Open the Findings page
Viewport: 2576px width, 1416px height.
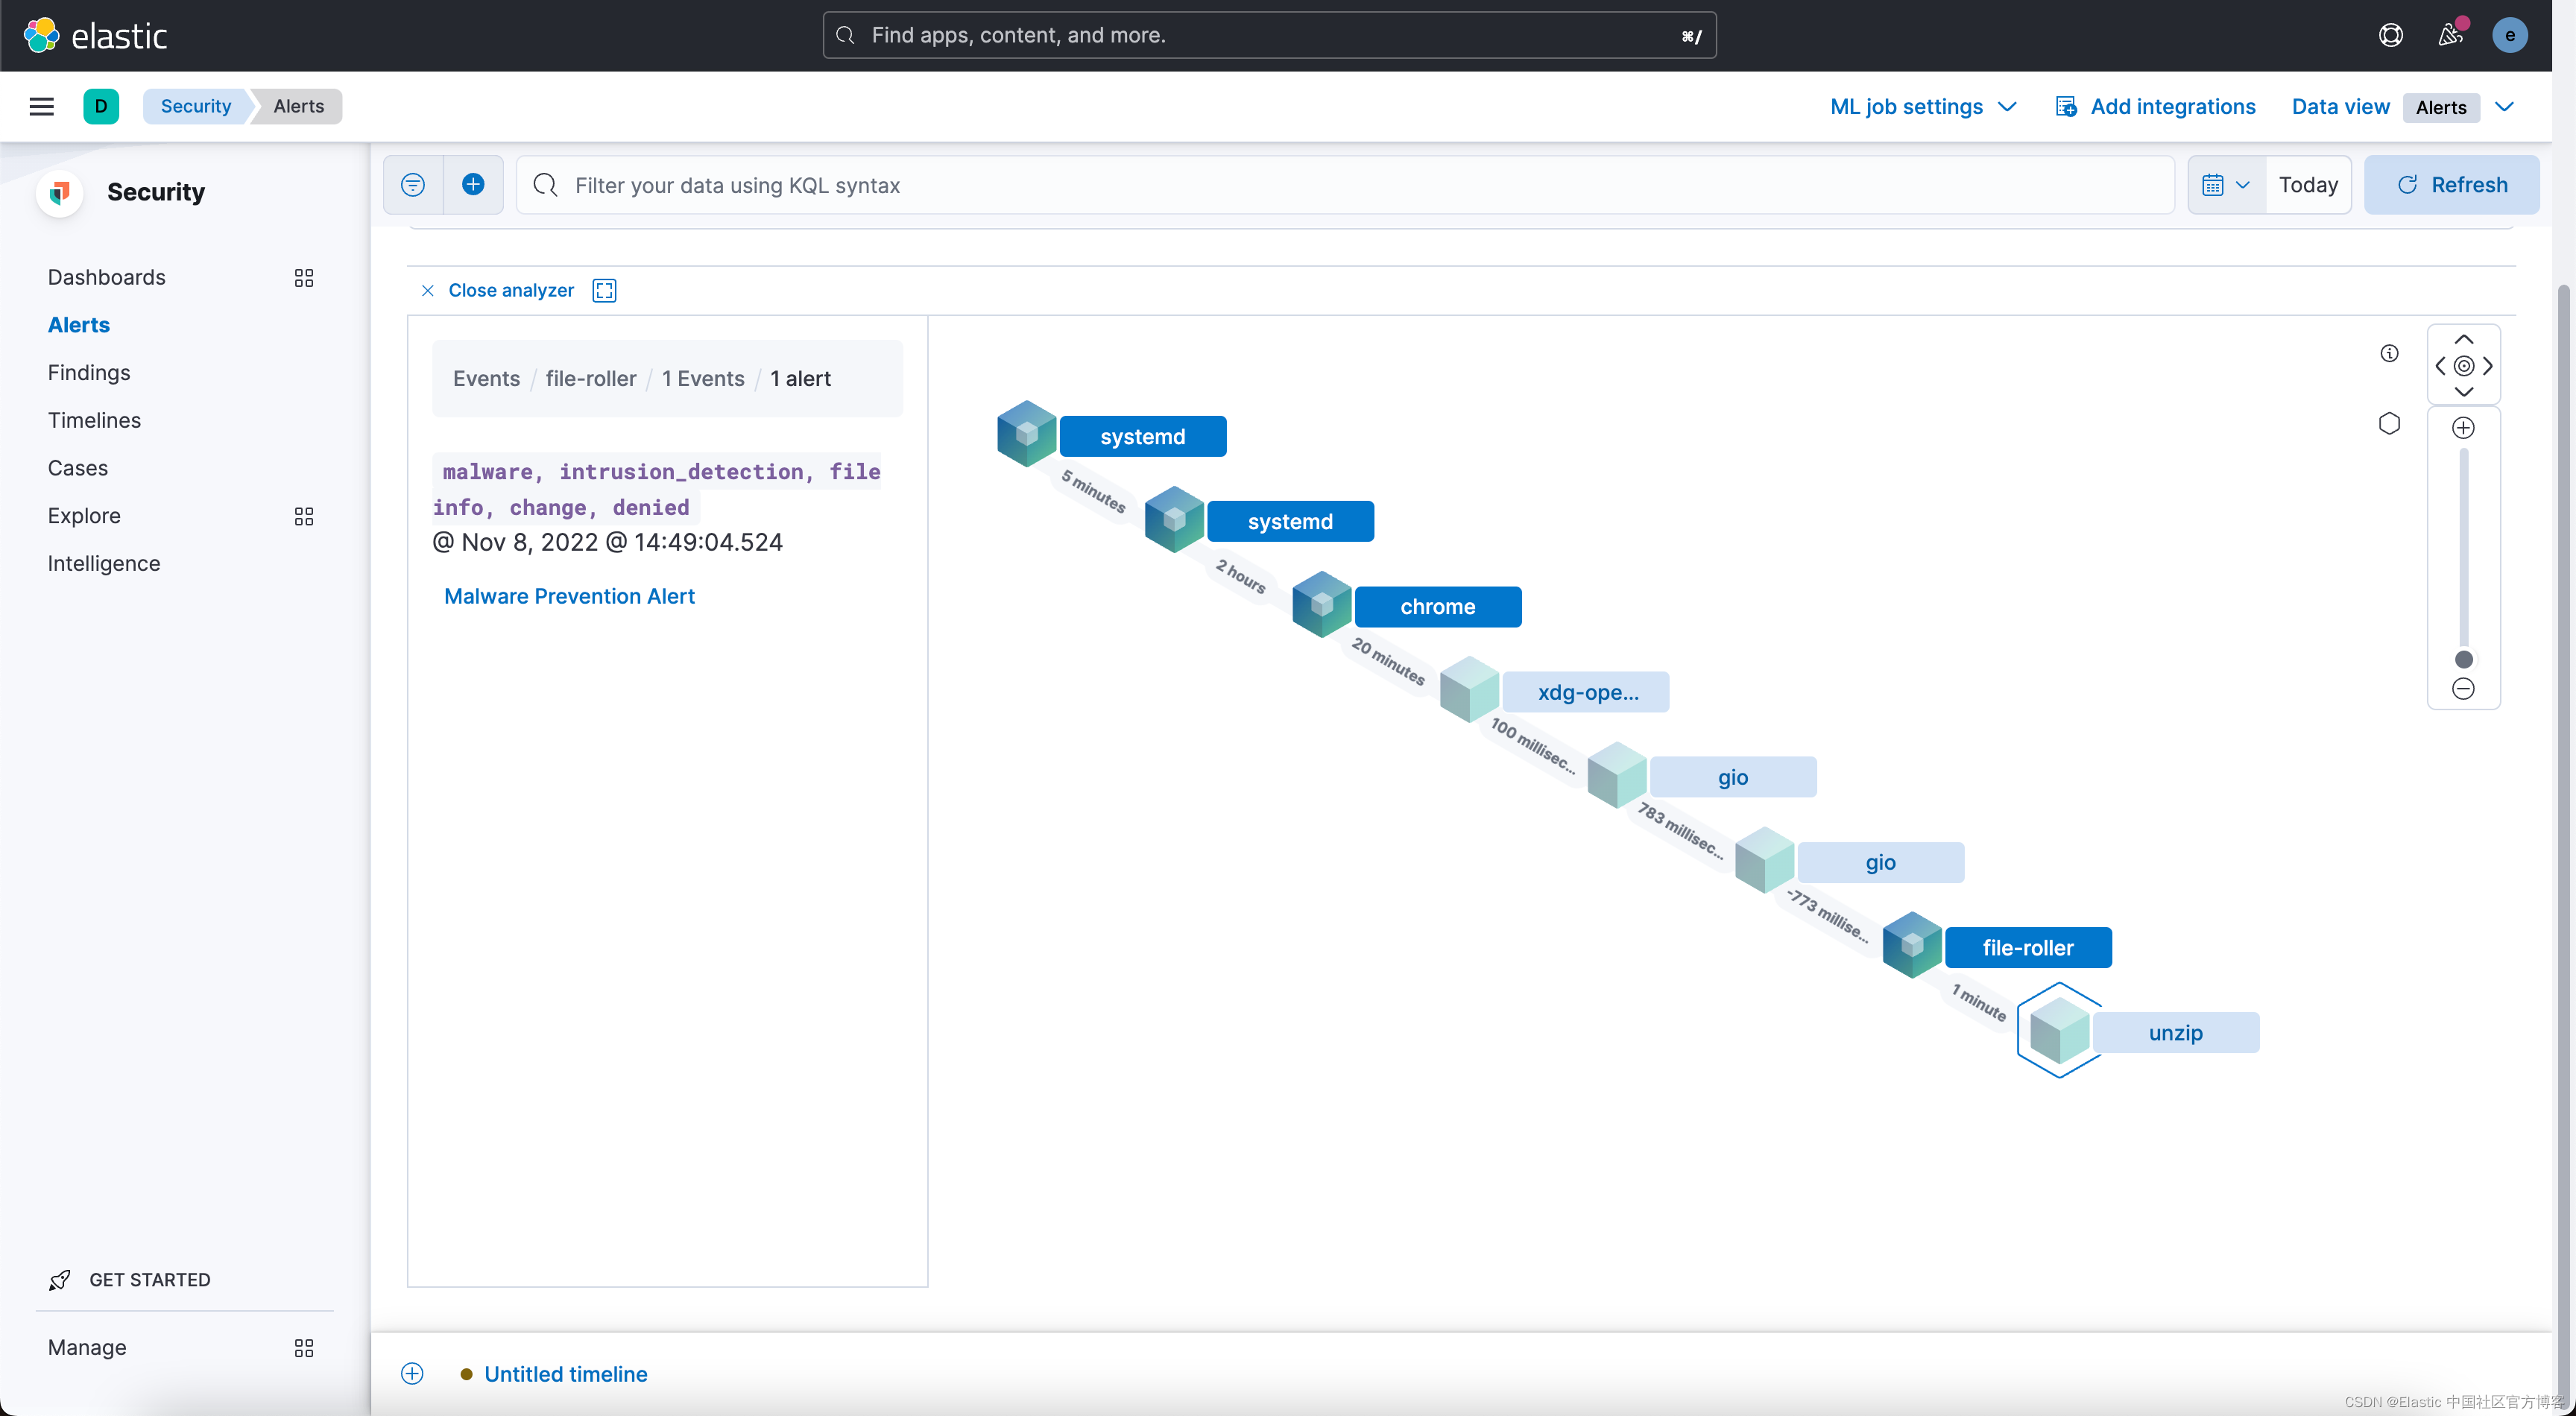point(89,373)
